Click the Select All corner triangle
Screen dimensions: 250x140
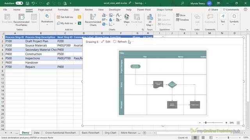[x=3, y=33]
